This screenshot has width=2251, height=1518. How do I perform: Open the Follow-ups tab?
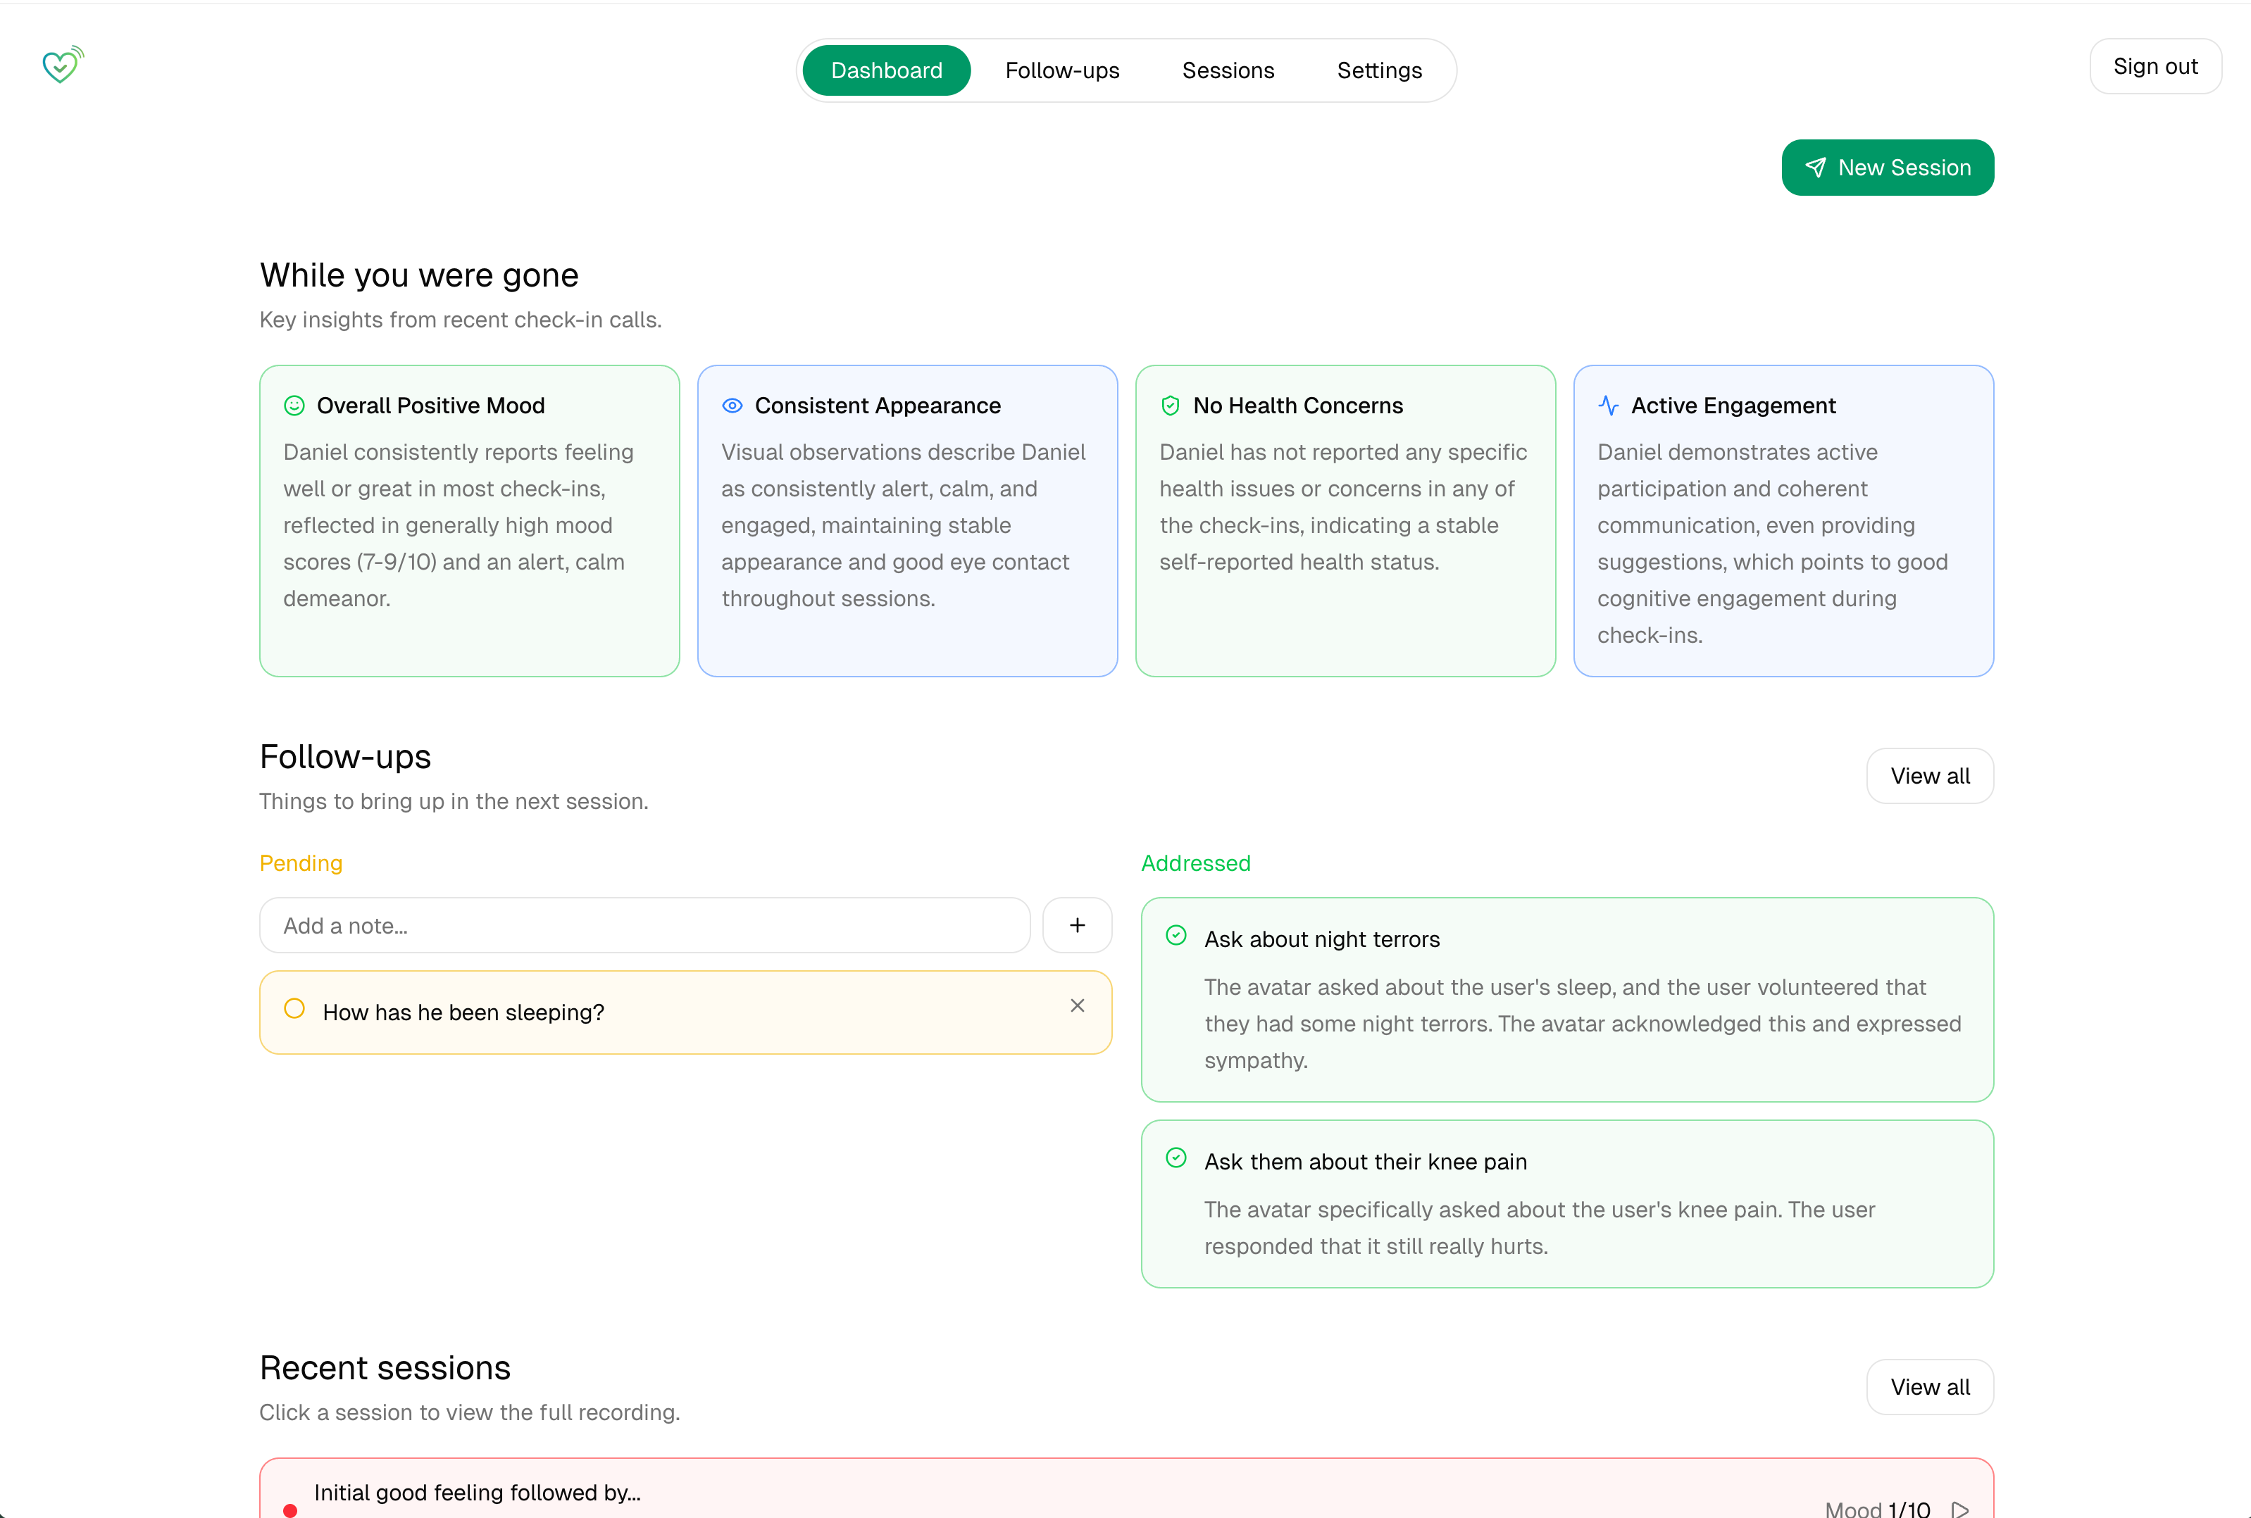click(x=1061, y=70)
